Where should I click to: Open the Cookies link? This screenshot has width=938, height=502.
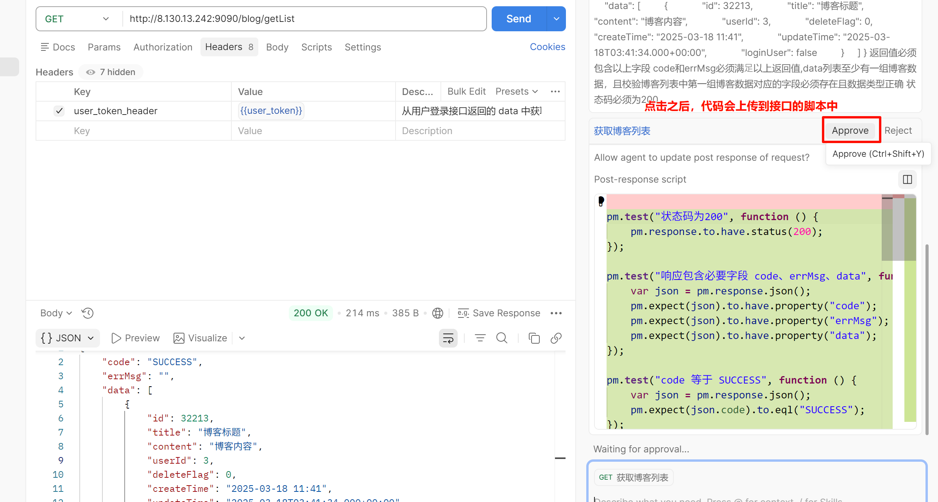(x=547, y=47)
